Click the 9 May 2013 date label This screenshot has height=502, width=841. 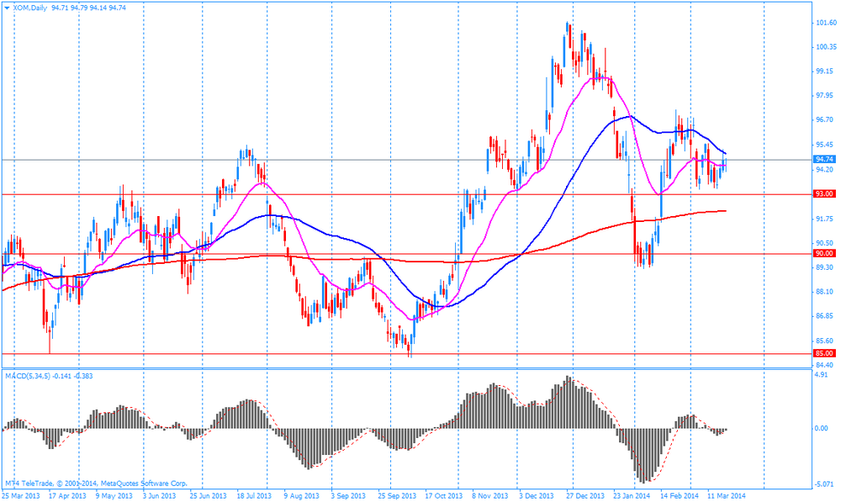click(114, 495)
